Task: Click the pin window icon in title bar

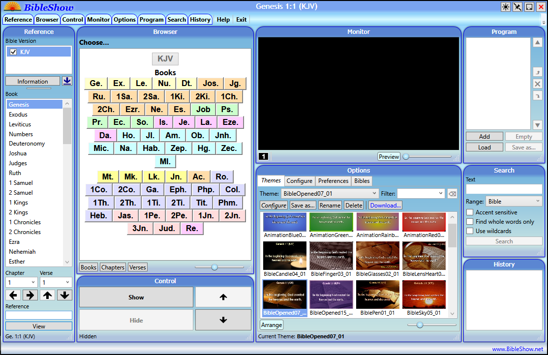Action: point(518,7)
